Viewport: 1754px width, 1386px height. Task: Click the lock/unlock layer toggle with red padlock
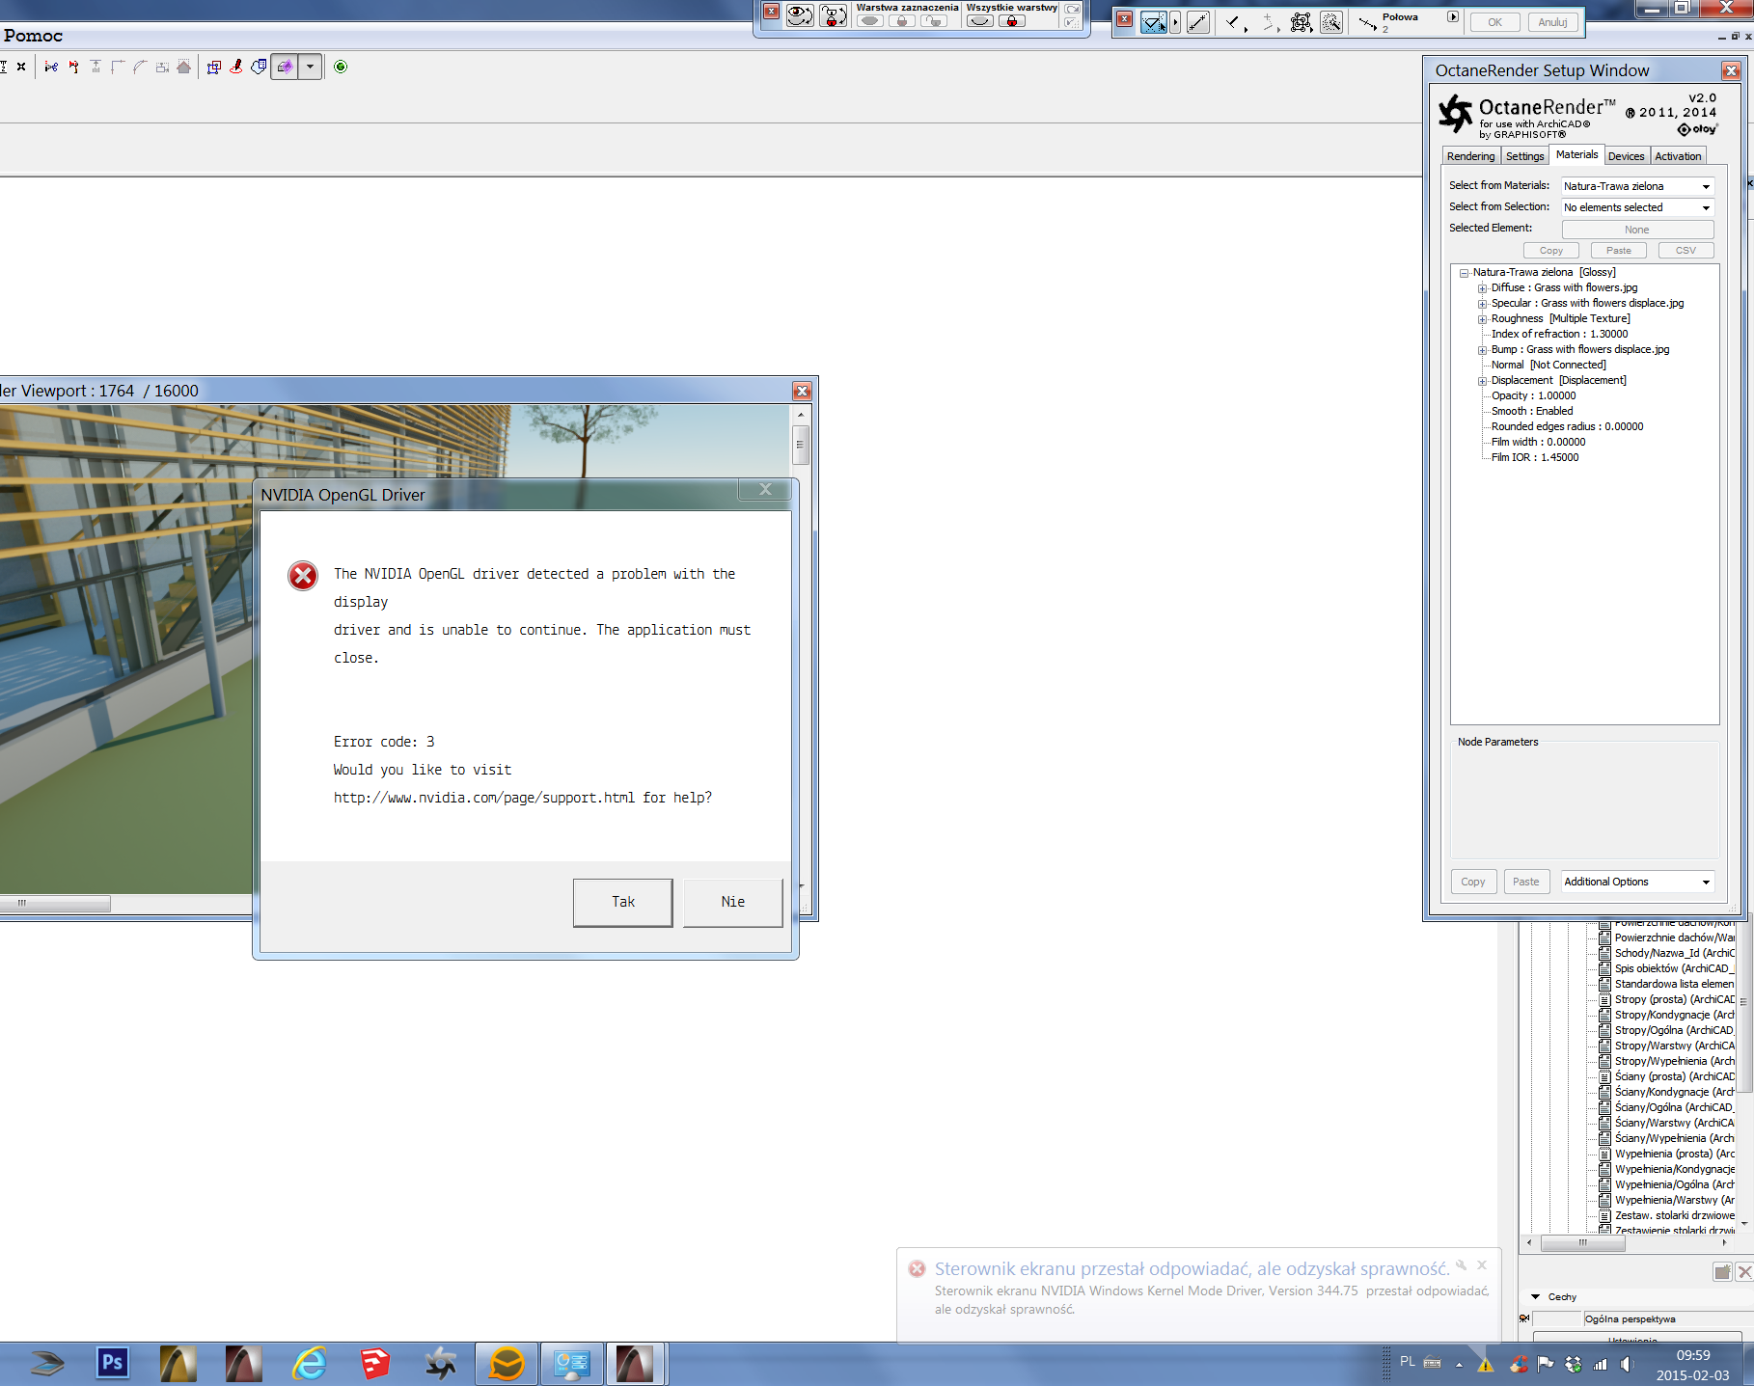click(833, 15)
